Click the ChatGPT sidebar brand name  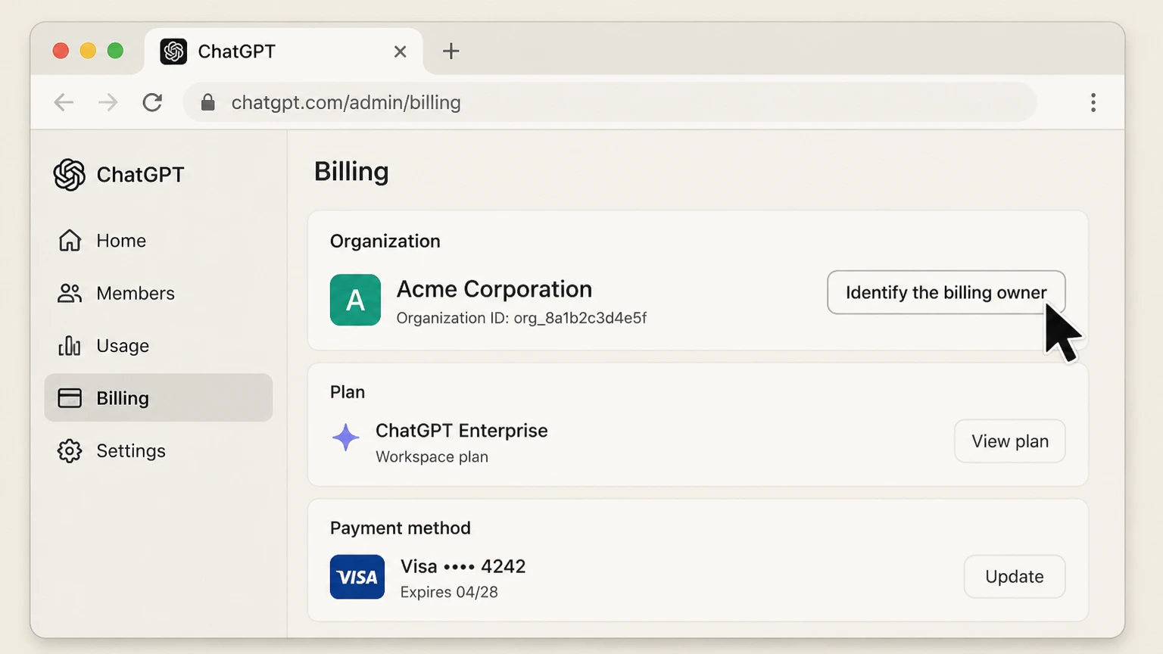point(141,175)
